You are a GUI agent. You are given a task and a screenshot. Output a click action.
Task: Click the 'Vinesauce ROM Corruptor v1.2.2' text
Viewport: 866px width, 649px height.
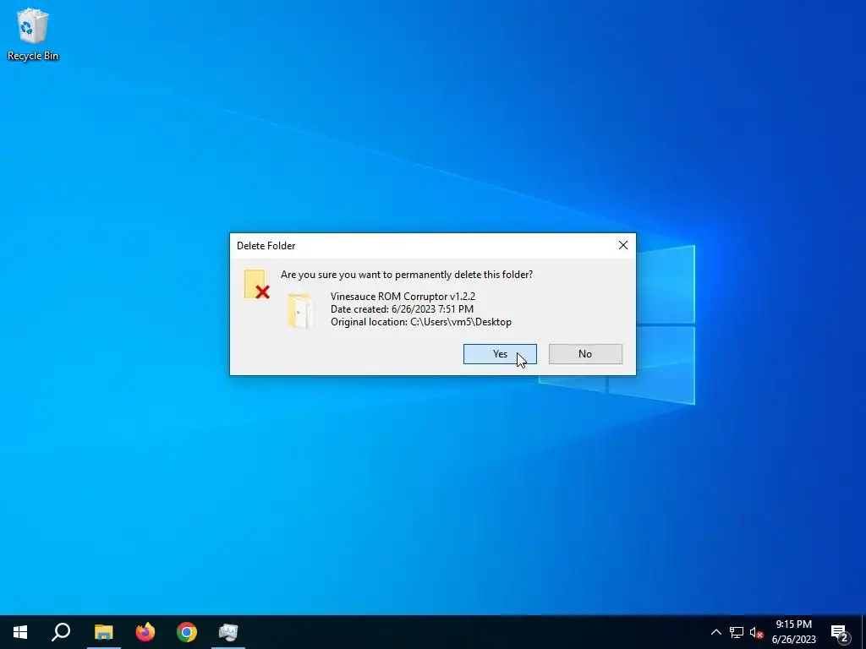(403, 297)
